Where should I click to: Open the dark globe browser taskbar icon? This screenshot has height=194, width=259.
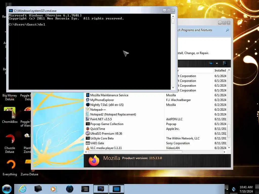click(x=70, y=189)
